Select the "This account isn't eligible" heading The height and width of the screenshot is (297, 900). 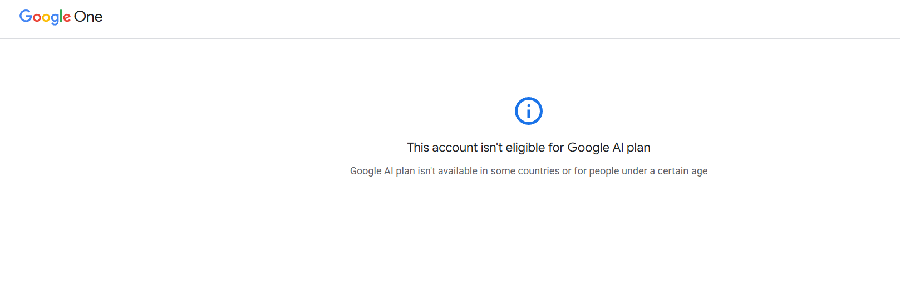(528, 148)
